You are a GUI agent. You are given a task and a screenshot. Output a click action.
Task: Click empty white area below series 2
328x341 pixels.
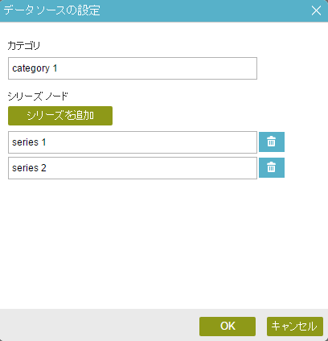pyautogui.click(x=161, y=241)
